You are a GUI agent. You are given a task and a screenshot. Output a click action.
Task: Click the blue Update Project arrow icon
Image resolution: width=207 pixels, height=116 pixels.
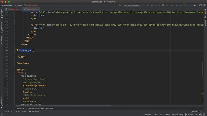[x=177, y=5]
